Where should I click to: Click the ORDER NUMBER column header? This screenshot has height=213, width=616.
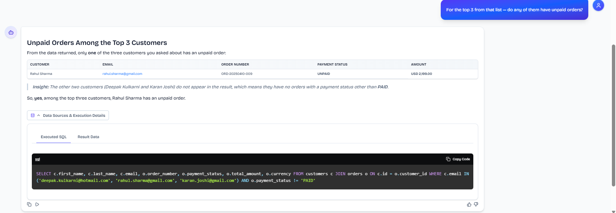click(235, 64)
